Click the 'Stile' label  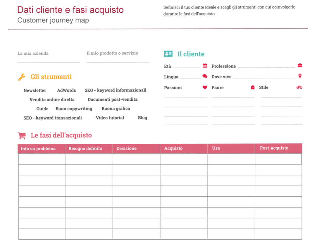pos(264,87)
